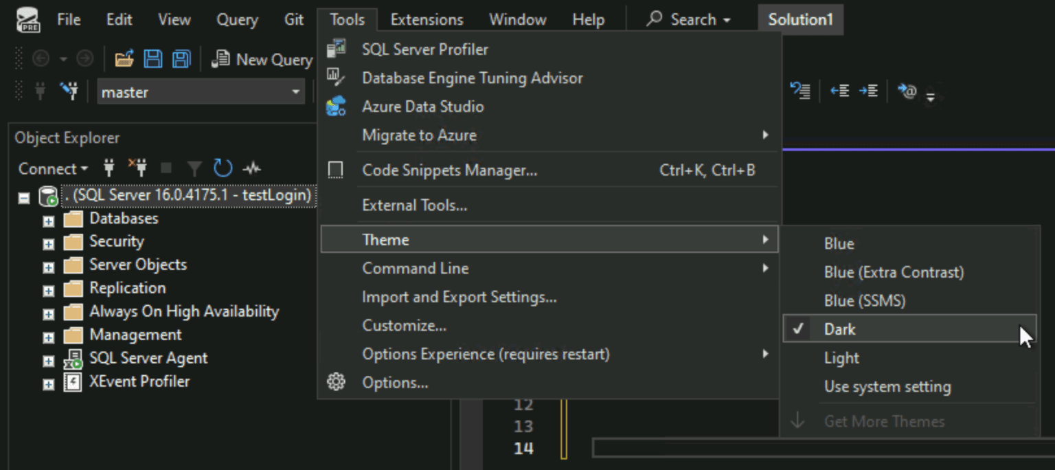
Task: Open the Extensions menu
Action: click(x=427, y=19)
